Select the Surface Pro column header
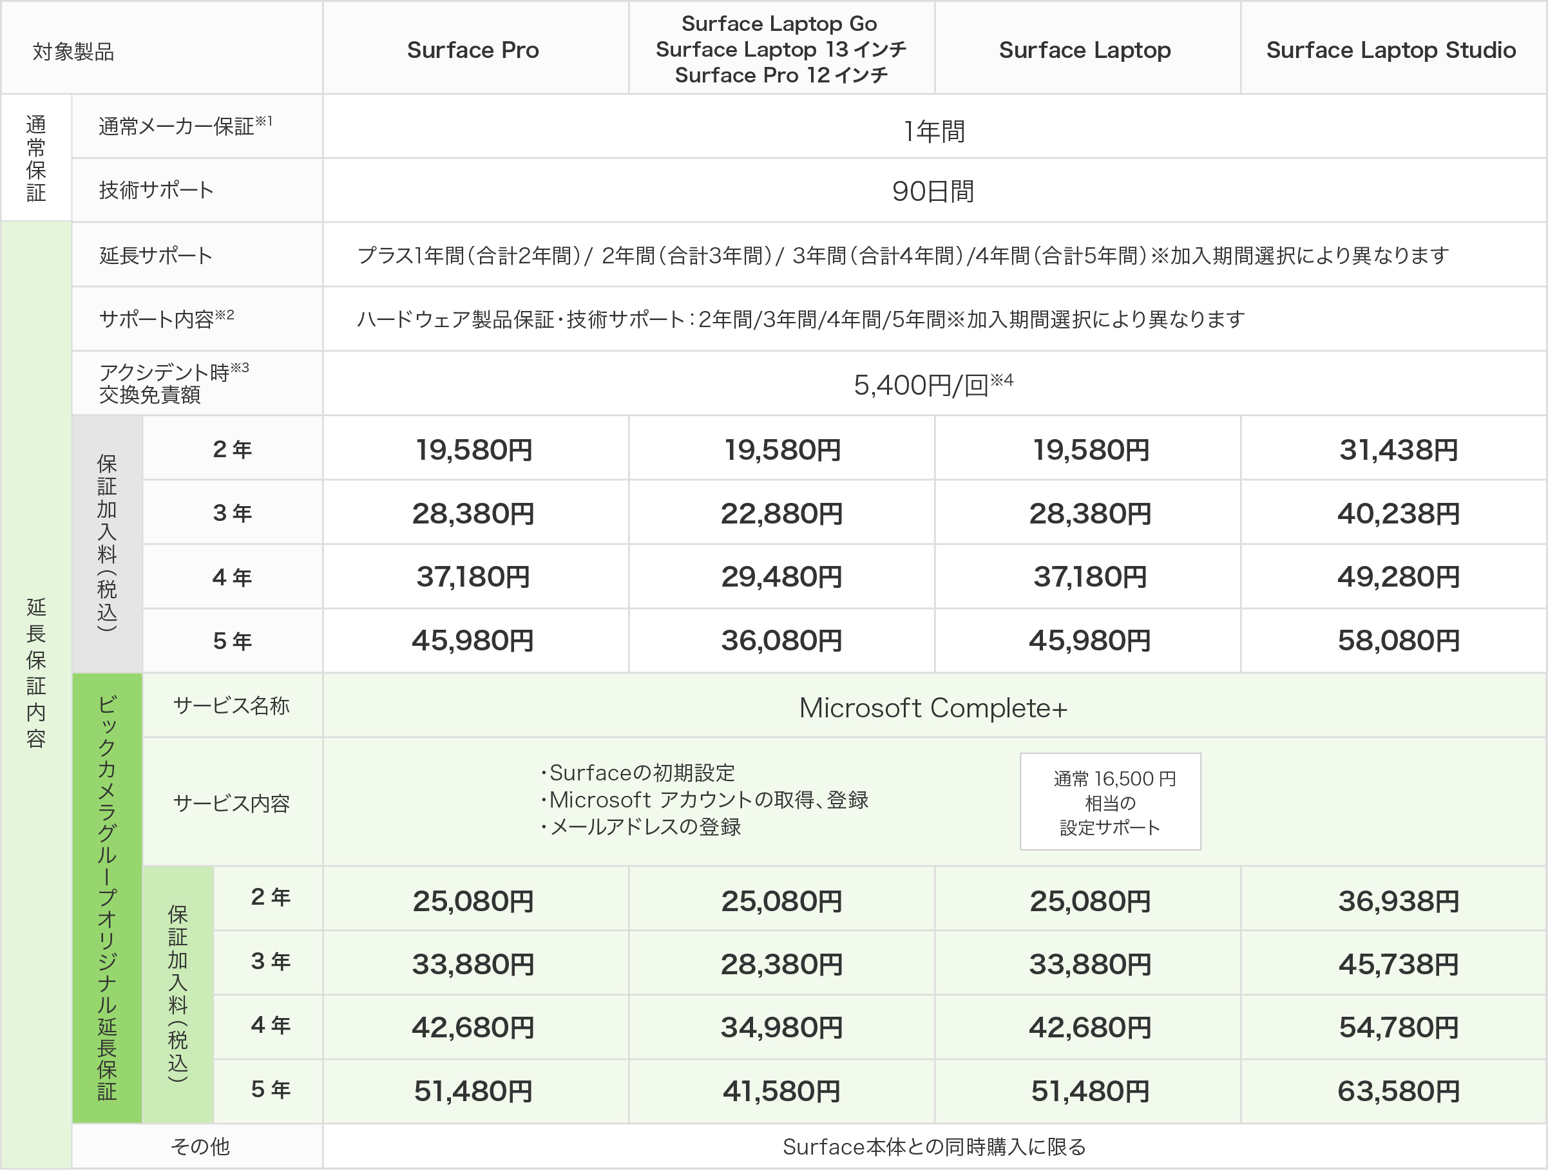The image size is (1548, 1170). [473, 50]
